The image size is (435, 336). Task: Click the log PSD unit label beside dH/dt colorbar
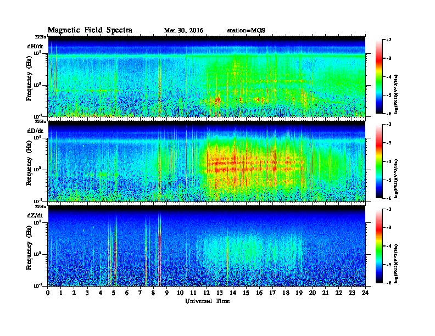tap(397, 94)
